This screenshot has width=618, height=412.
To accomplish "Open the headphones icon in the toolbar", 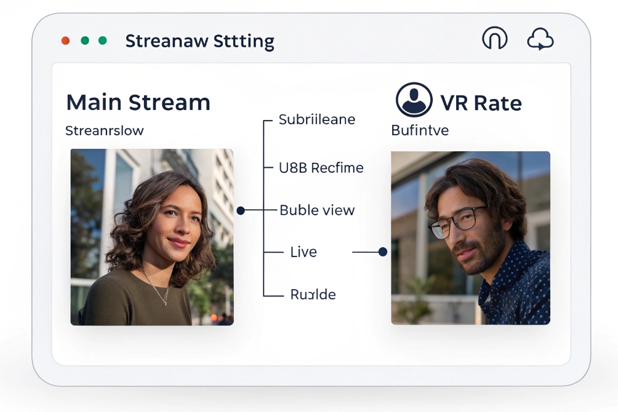I will tap(494, 38).
